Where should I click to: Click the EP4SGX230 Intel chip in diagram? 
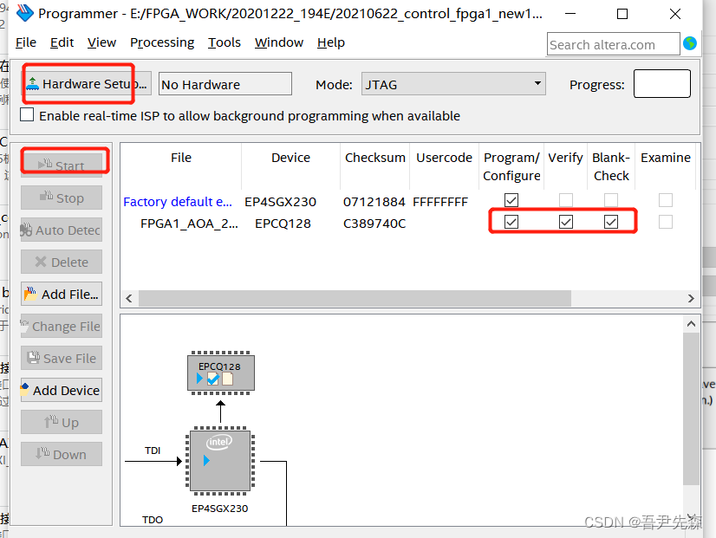point(220,460)
